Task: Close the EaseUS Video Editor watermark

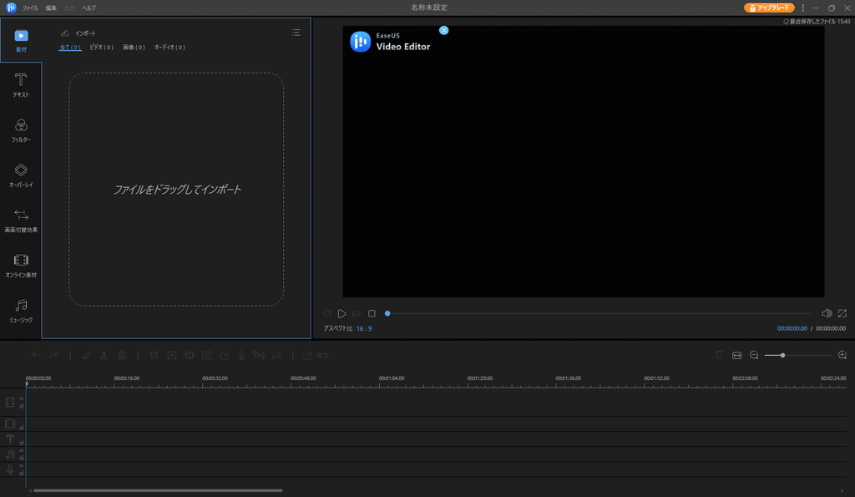Action: click(443, 30)
